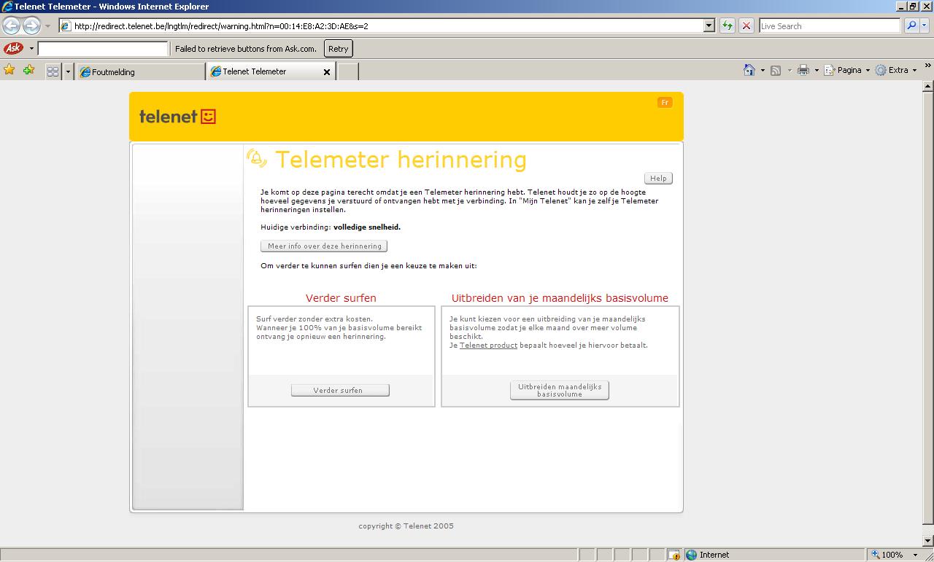Click the Home icon in the command bar
Viewport: 934px width, 562px height.
749,70
